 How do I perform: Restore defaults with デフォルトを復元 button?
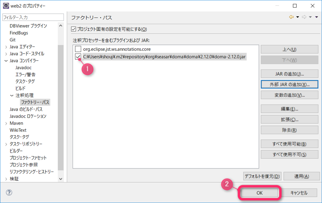click(262, 176)
